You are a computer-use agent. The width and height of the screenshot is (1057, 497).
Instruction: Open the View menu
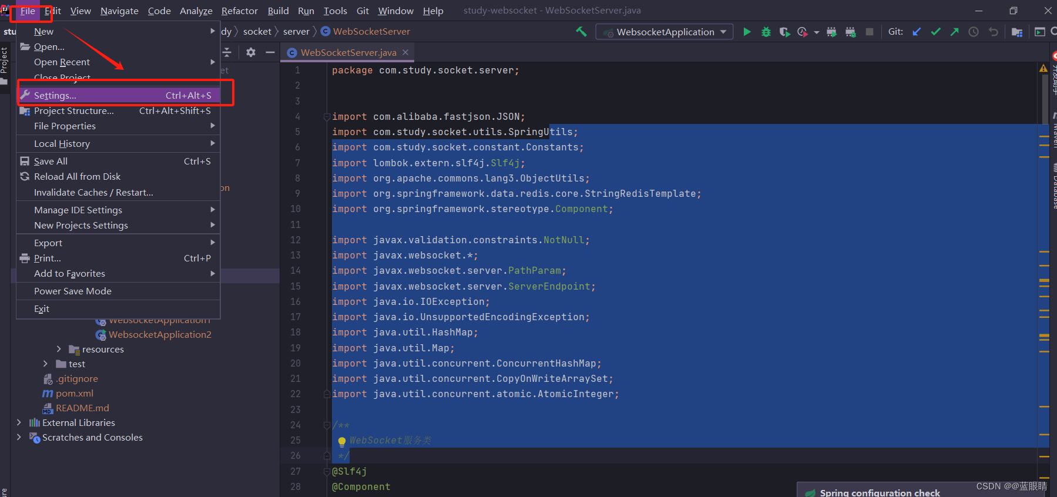tap(80, 11)
